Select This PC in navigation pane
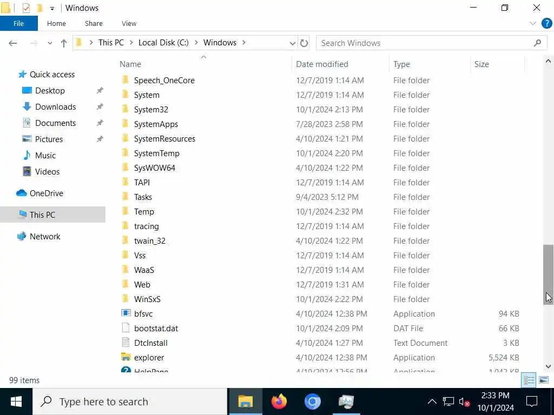This screenshot has width=554, height=415. pyautogui.click(x=42, y=215)
